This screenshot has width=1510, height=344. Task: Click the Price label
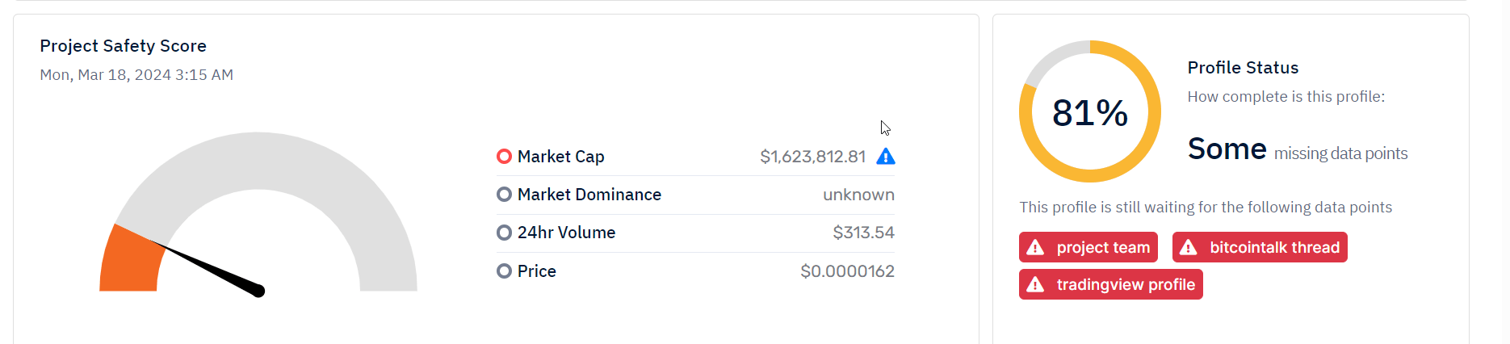click(537, 271)
